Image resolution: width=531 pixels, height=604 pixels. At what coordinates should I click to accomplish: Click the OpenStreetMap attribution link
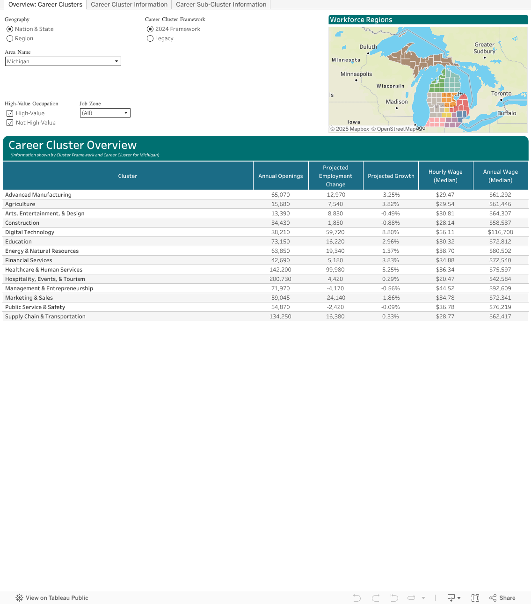393,129
